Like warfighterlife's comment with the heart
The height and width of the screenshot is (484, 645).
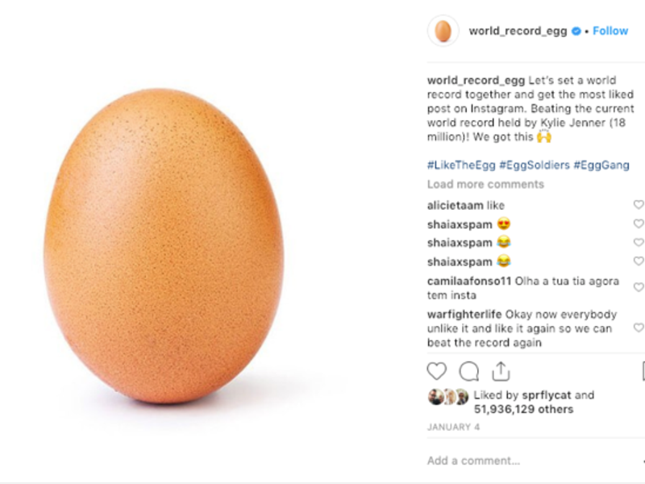click(x=639, y=328)
